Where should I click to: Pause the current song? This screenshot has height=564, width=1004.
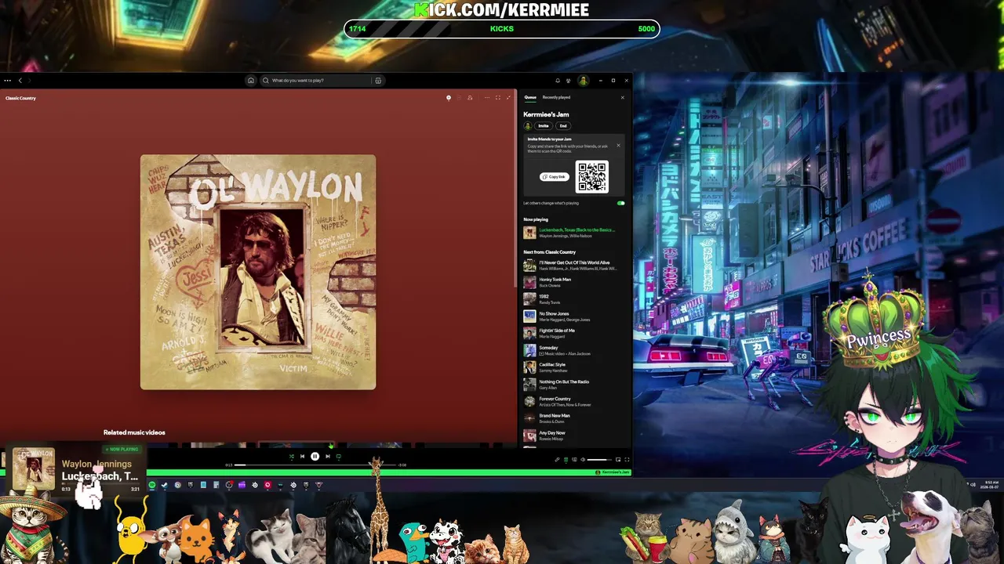315,457
